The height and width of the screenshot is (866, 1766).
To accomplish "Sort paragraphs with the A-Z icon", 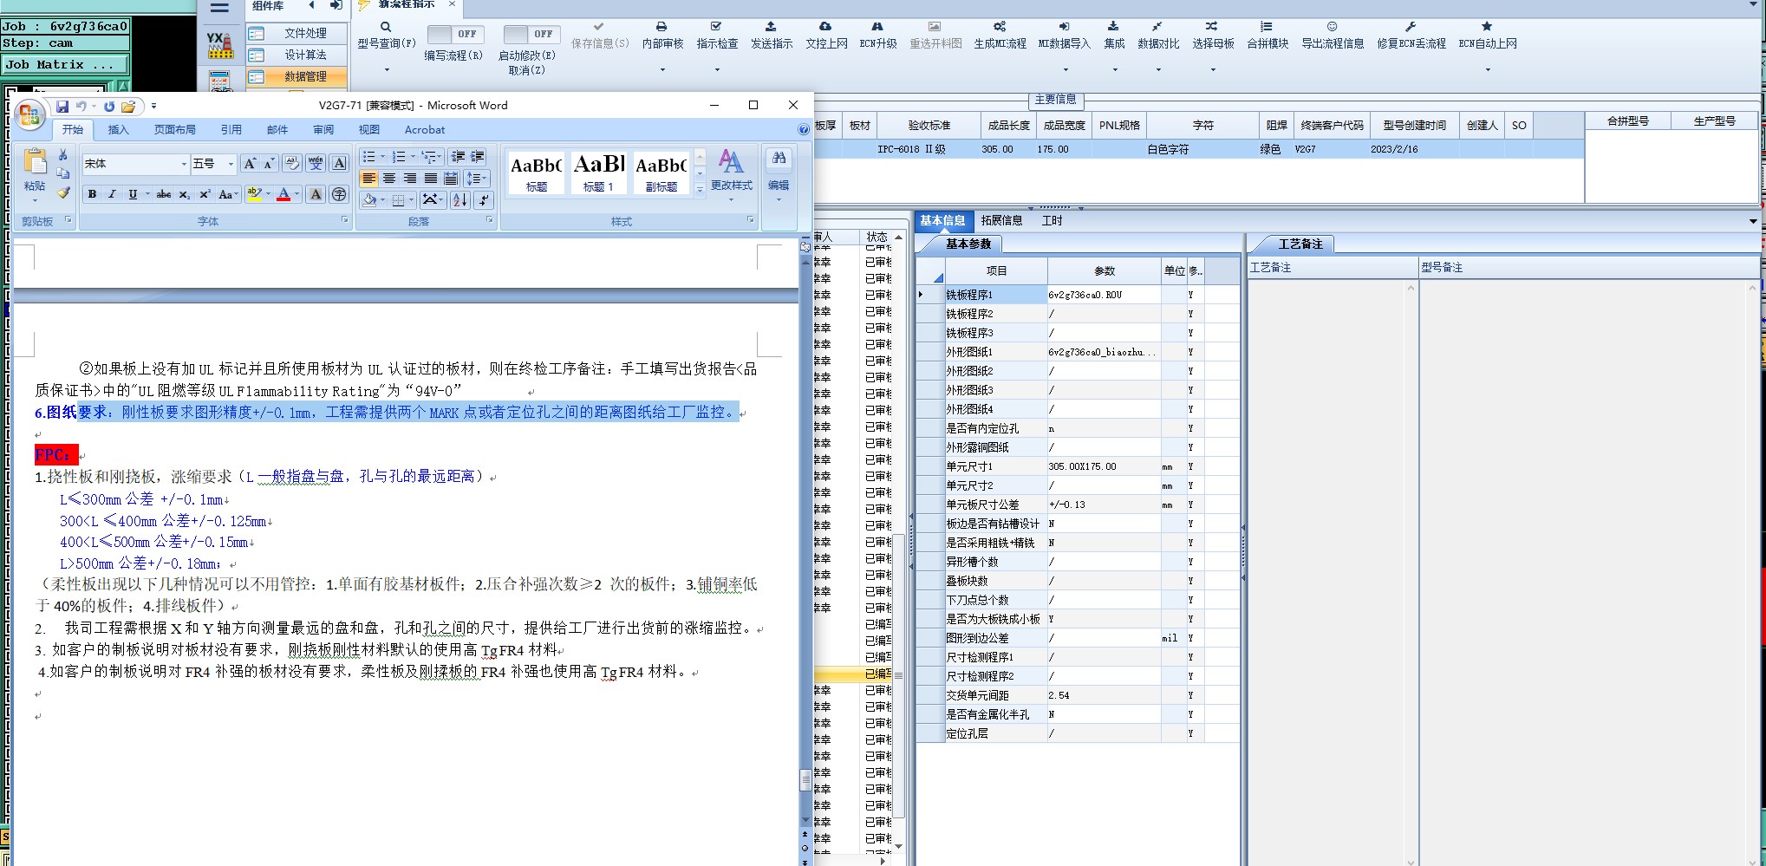I will pyautogui.click(x=459, y=200).
